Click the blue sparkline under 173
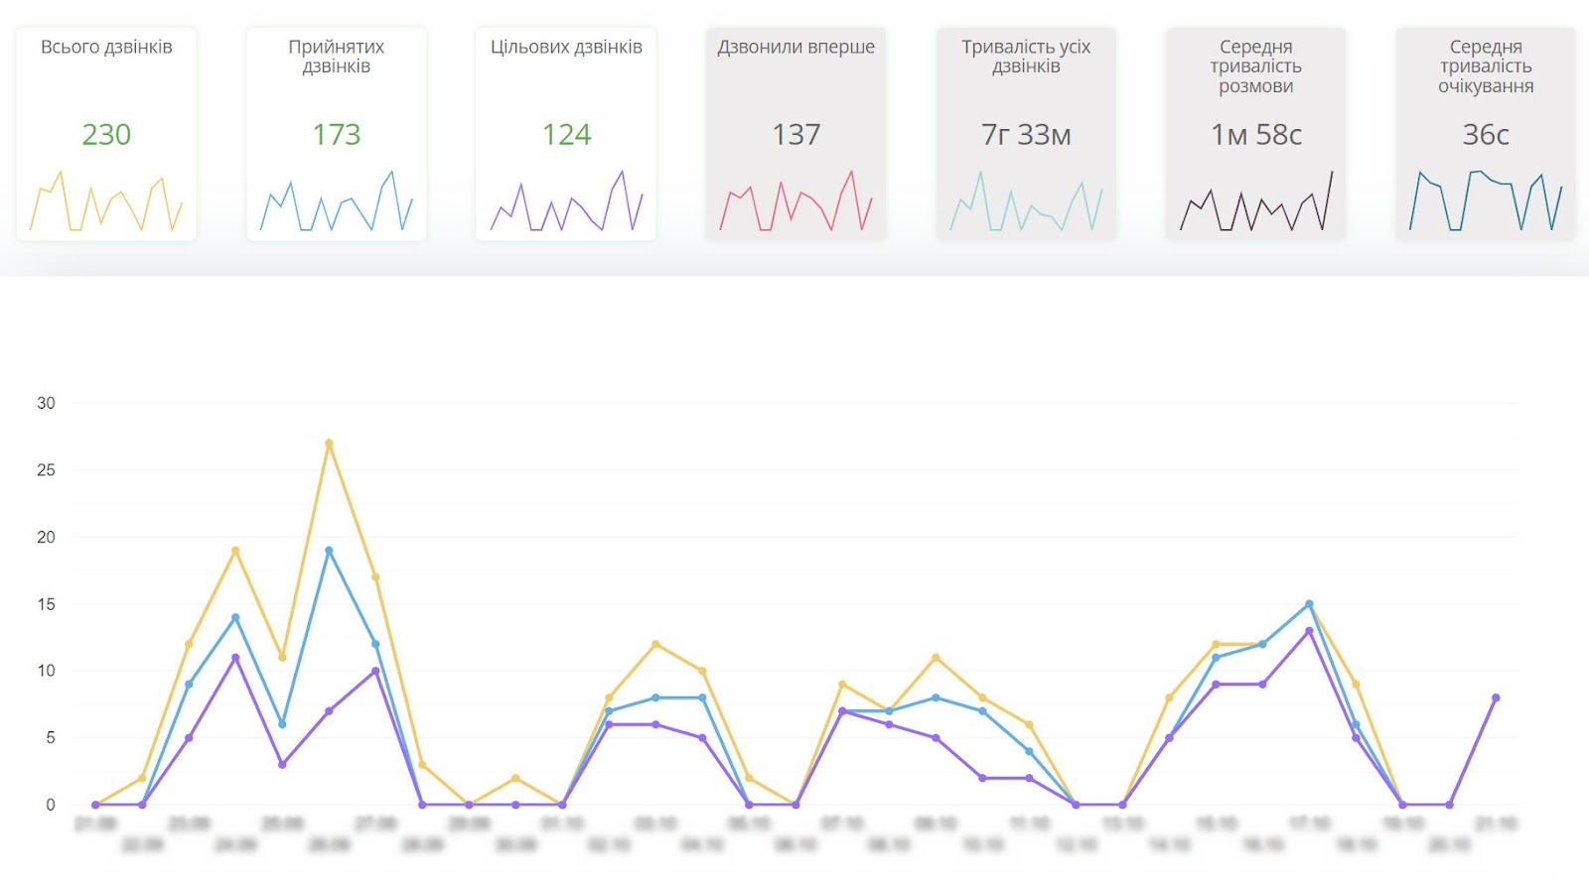The image size is (1589, 882). pos(337,201)
